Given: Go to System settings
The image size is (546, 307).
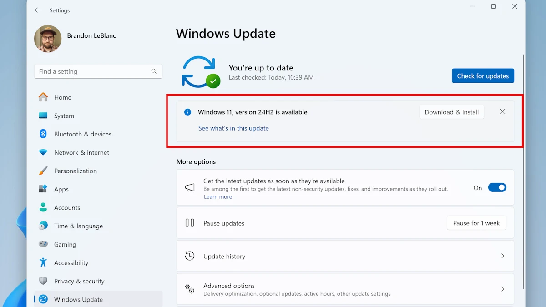Looking at the screenshot, I should tap(64, 116).
